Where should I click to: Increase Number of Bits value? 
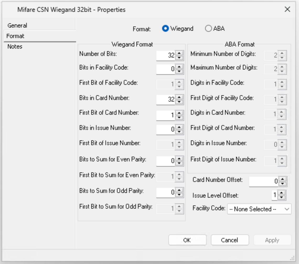[x=179, y=53]
